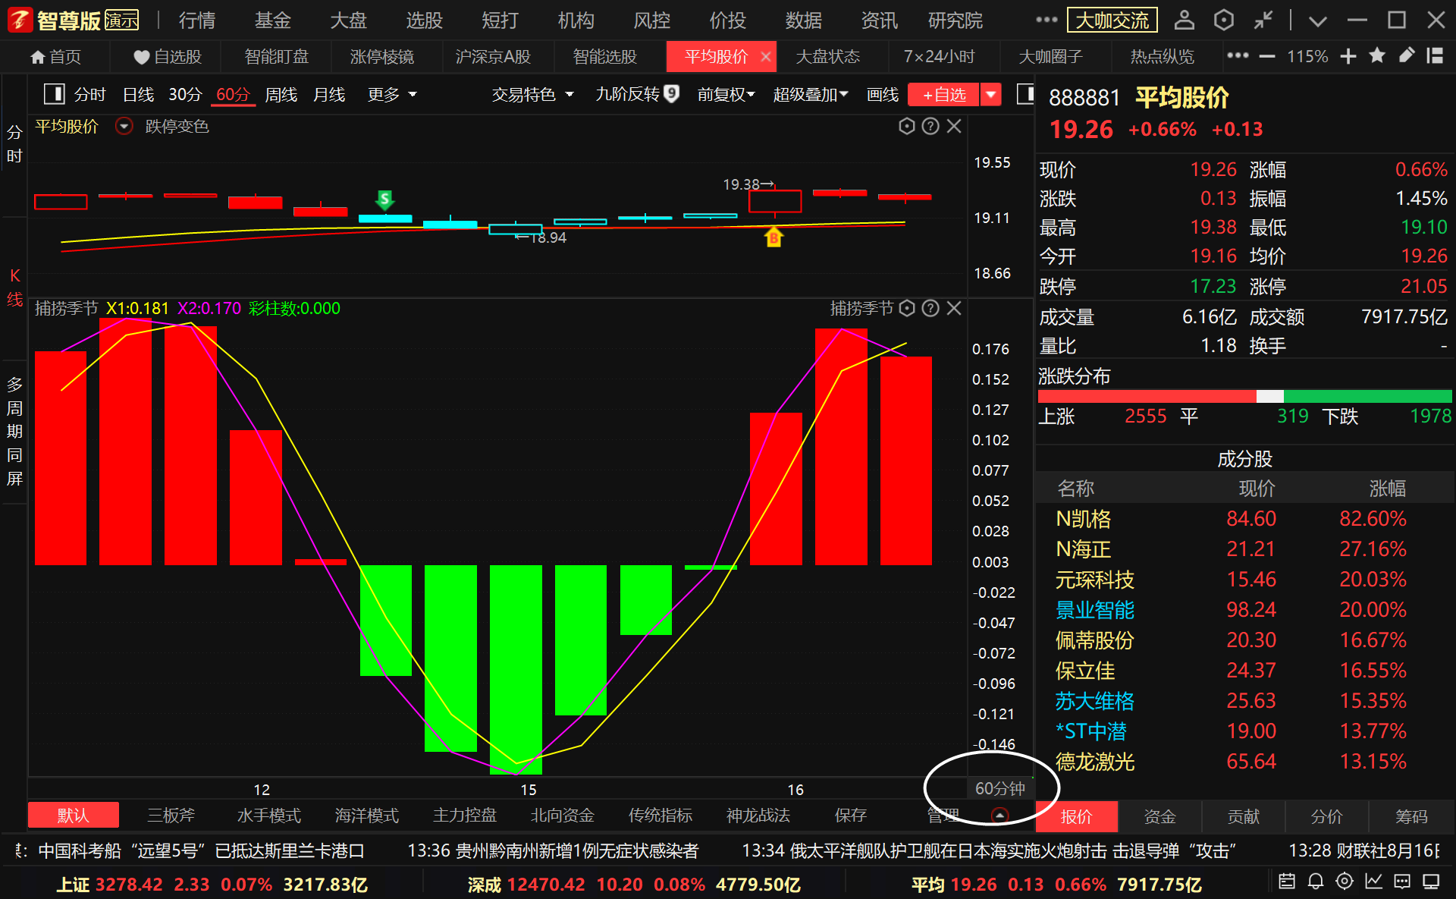The width and height of the screenshot is (1456, 899).
Task: Open N凯格 in the component list
Action: pos(1244,519)
